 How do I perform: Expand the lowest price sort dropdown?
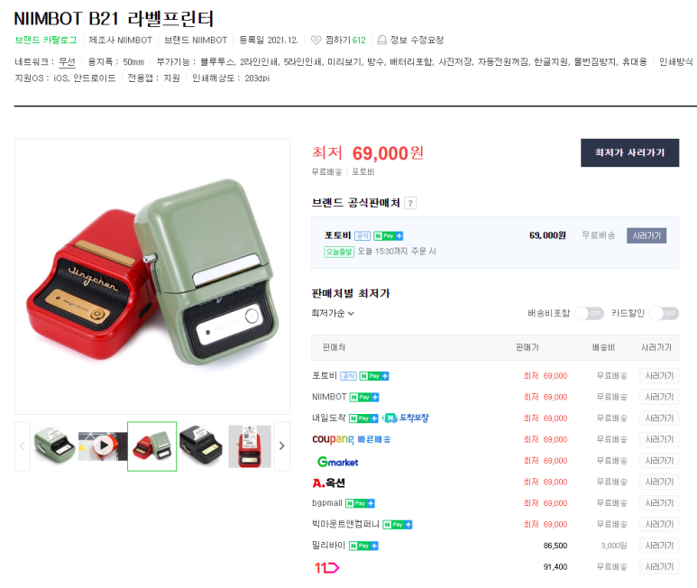pyautogui.click(x=333, y=313)
